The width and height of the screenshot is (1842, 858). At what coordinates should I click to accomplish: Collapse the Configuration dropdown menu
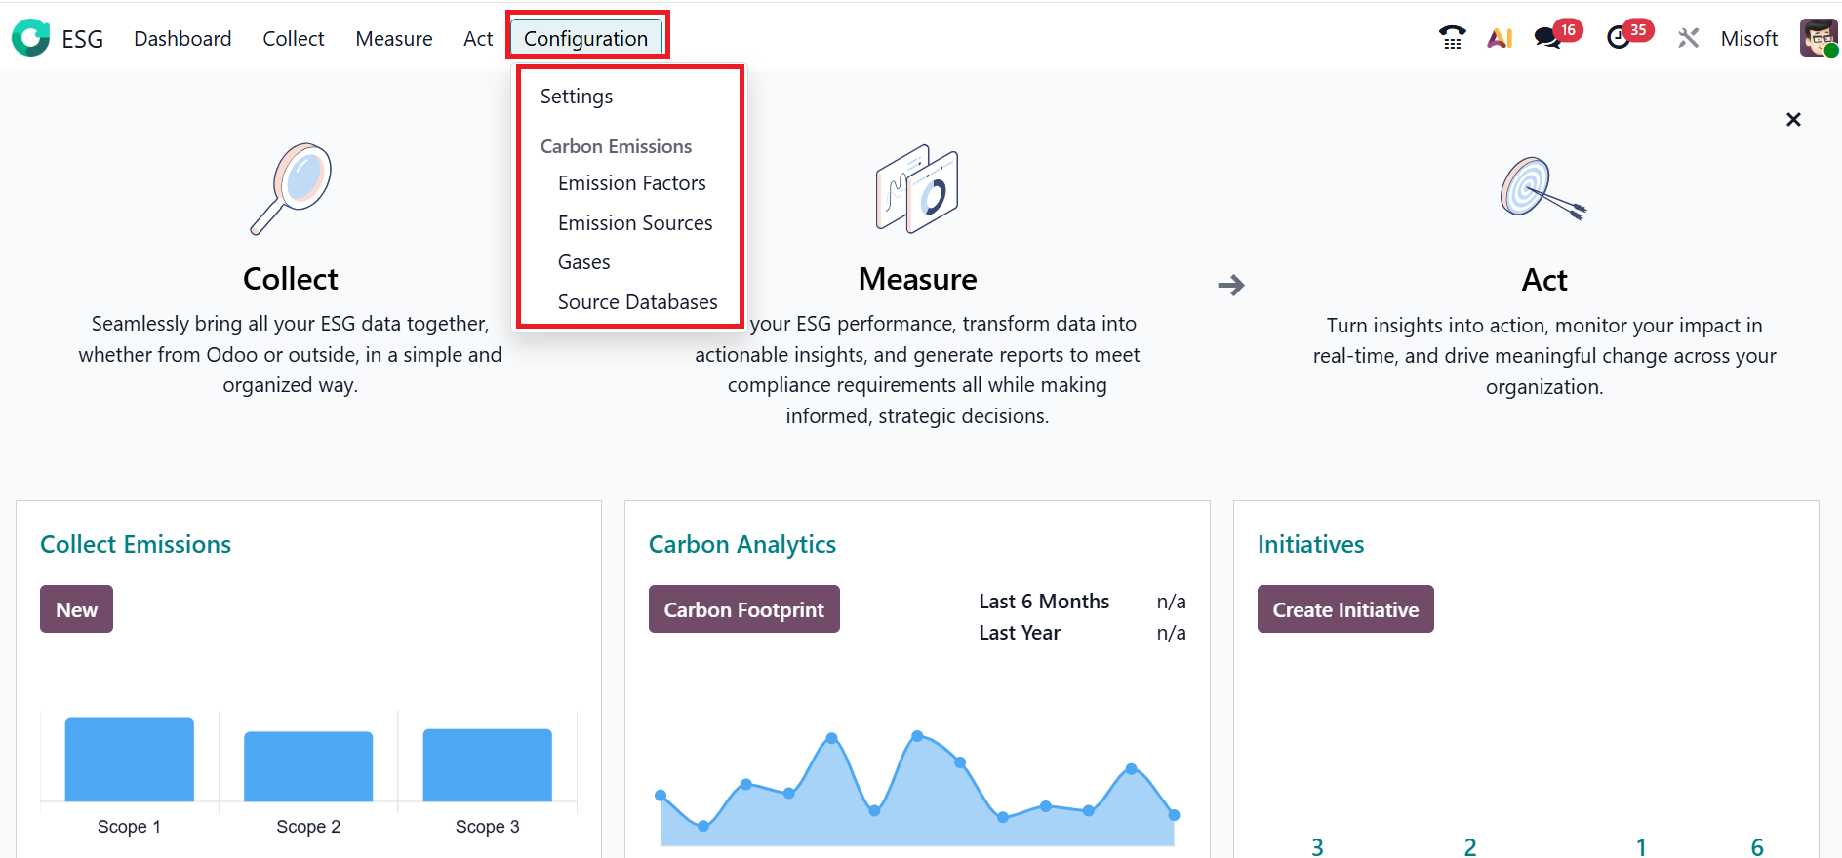(585, 38)
